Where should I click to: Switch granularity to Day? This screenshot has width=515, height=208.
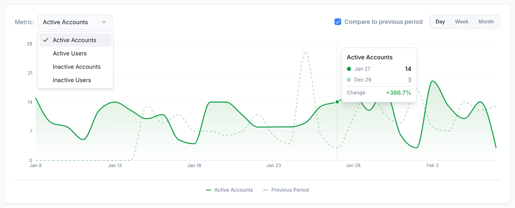click(x=440, y=22)
